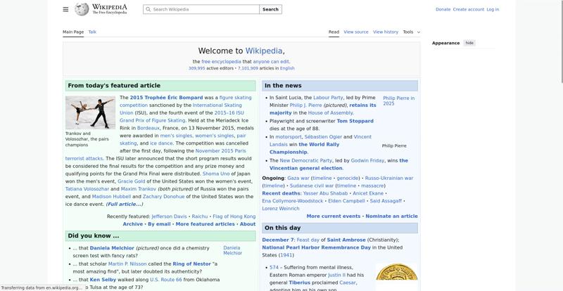Image resolution: width=563 pixels, height=291 pixels.
Task: Open the Donate link
Action: coord(443,10)
